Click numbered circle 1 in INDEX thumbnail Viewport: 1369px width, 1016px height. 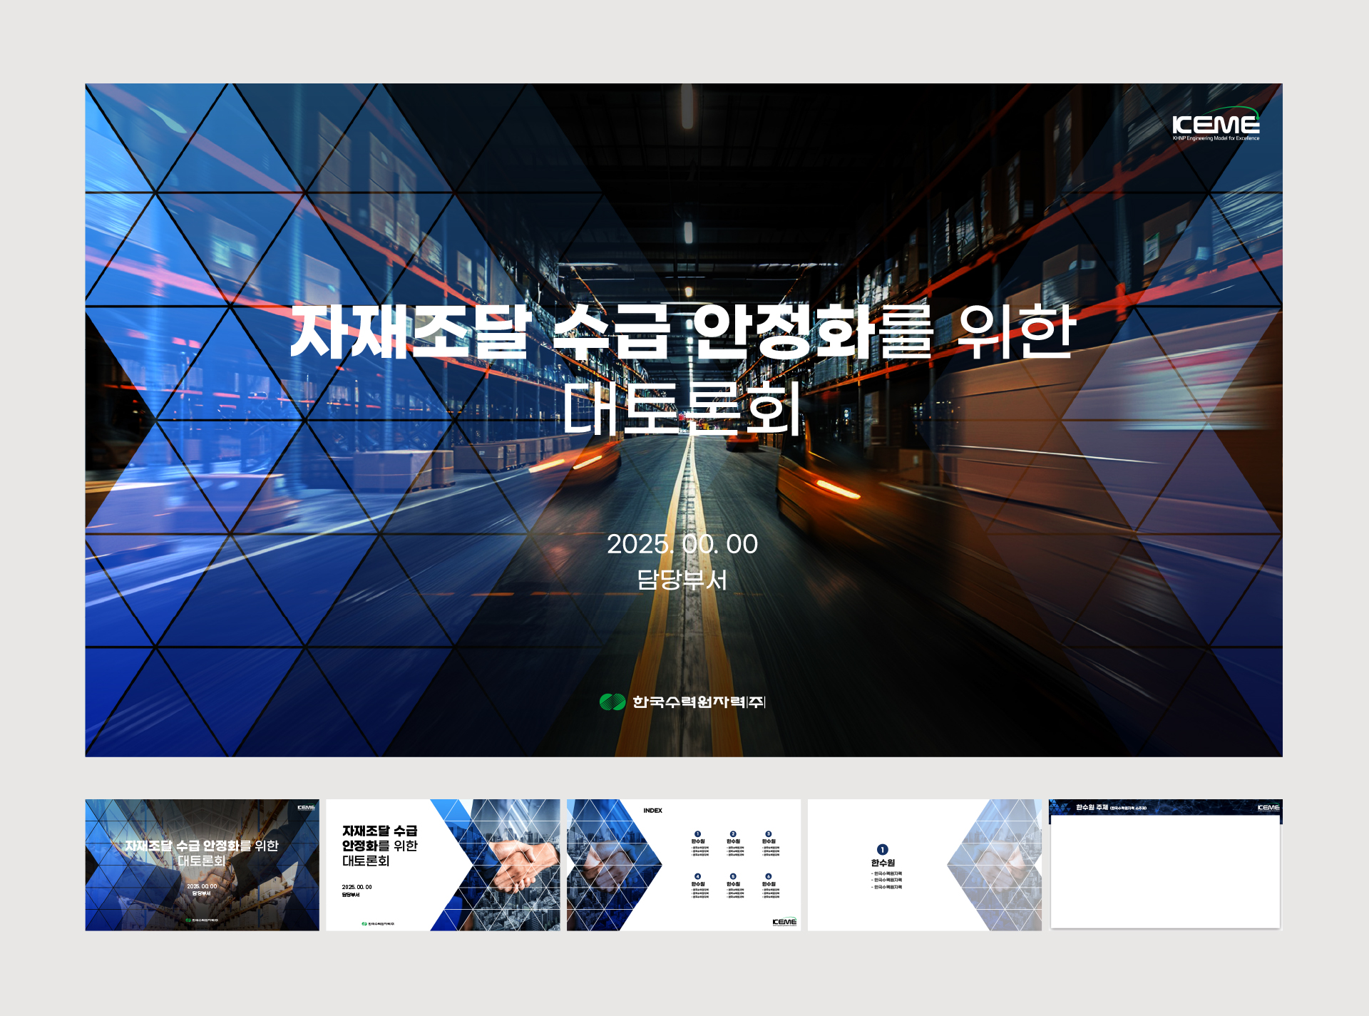[x=697, y=833]
